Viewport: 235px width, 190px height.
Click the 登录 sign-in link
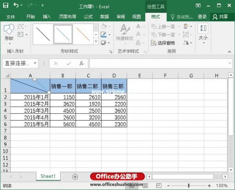[202, 17]
